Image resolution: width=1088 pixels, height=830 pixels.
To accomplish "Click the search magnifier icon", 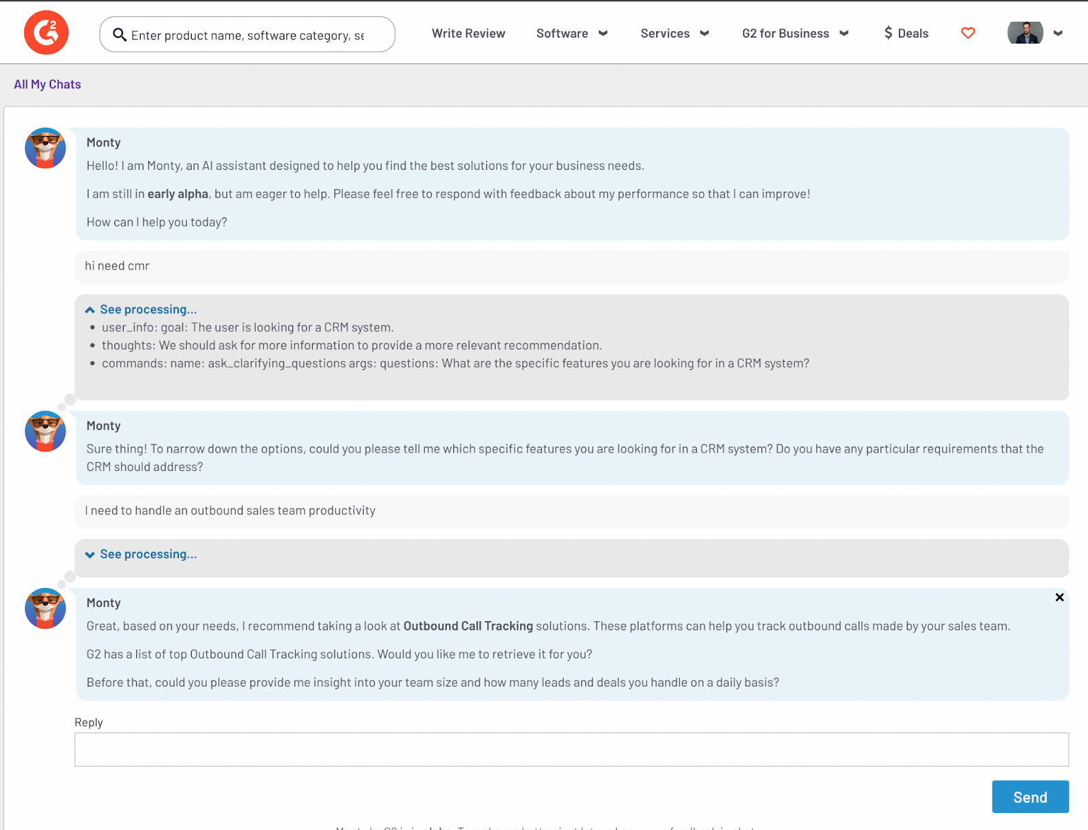I will 120,35.
